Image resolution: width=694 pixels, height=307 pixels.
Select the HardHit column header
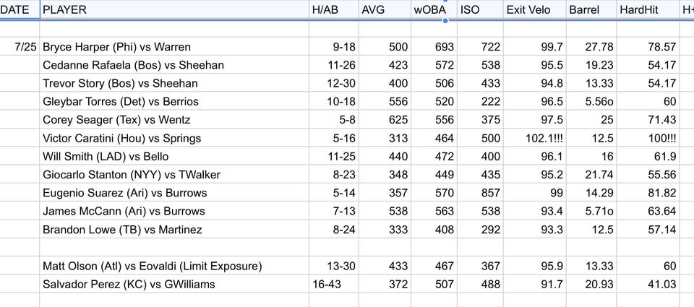point(648,9)
